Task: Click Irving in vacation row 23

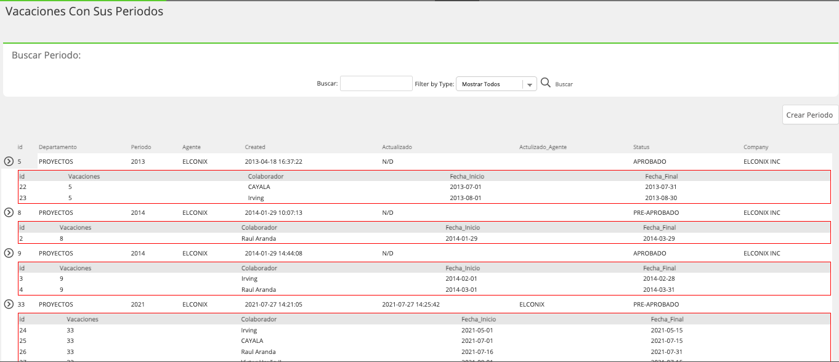Action: 256,198
